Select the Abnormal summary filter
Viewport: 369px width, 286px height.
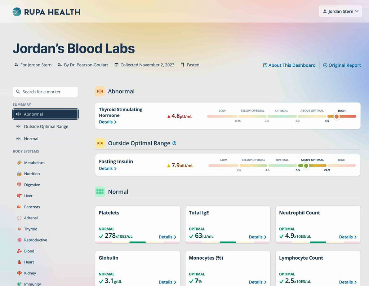pyautogui.click(x=45, y=114)
